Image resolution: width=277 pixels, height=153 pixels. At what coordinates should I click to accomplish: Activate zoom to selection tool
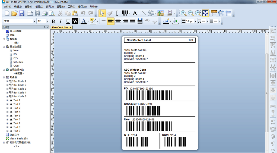(x=198, y=13)
